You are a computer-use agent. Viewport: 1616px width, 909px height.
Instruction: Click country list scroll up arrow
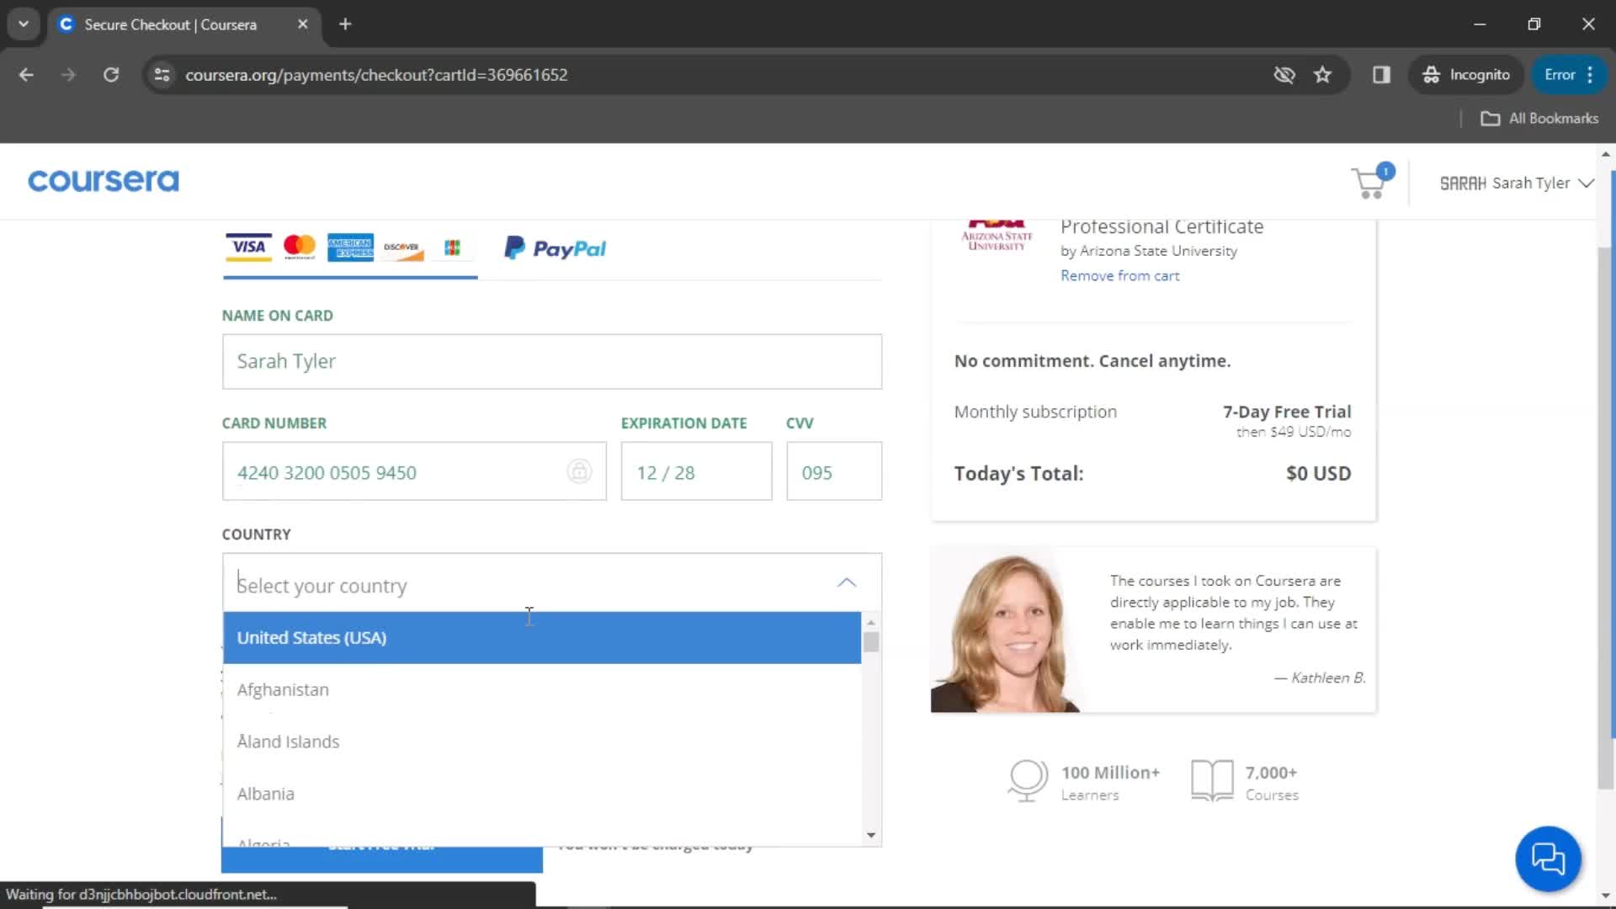871,623
